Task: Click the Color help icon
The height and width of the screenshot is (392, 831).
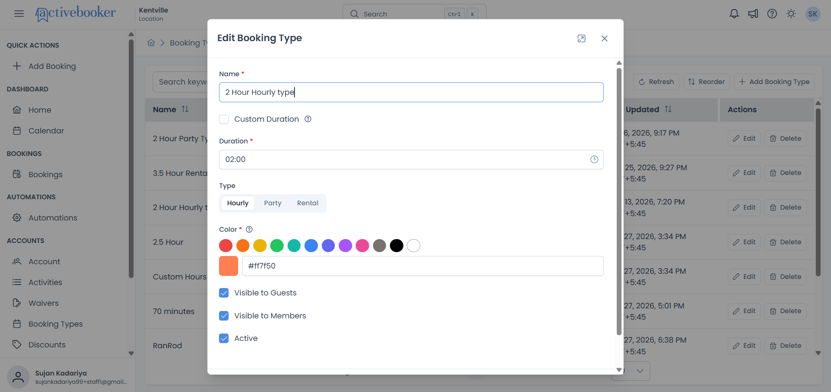Action: [x=249, y=230]
